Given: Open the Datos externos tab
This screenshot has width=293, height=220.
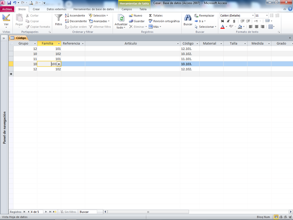Looking at the screenshot, I should pos(57,9).
